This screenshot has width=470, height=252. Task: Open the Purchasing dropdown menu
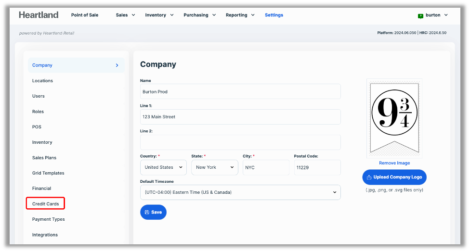(x=199, y=15)
